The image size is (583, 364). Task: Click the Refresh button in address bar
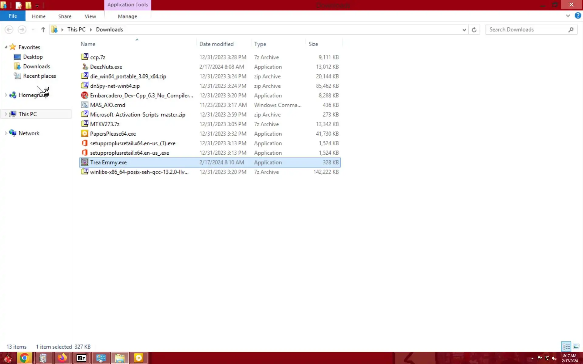[x=474, y=30]
